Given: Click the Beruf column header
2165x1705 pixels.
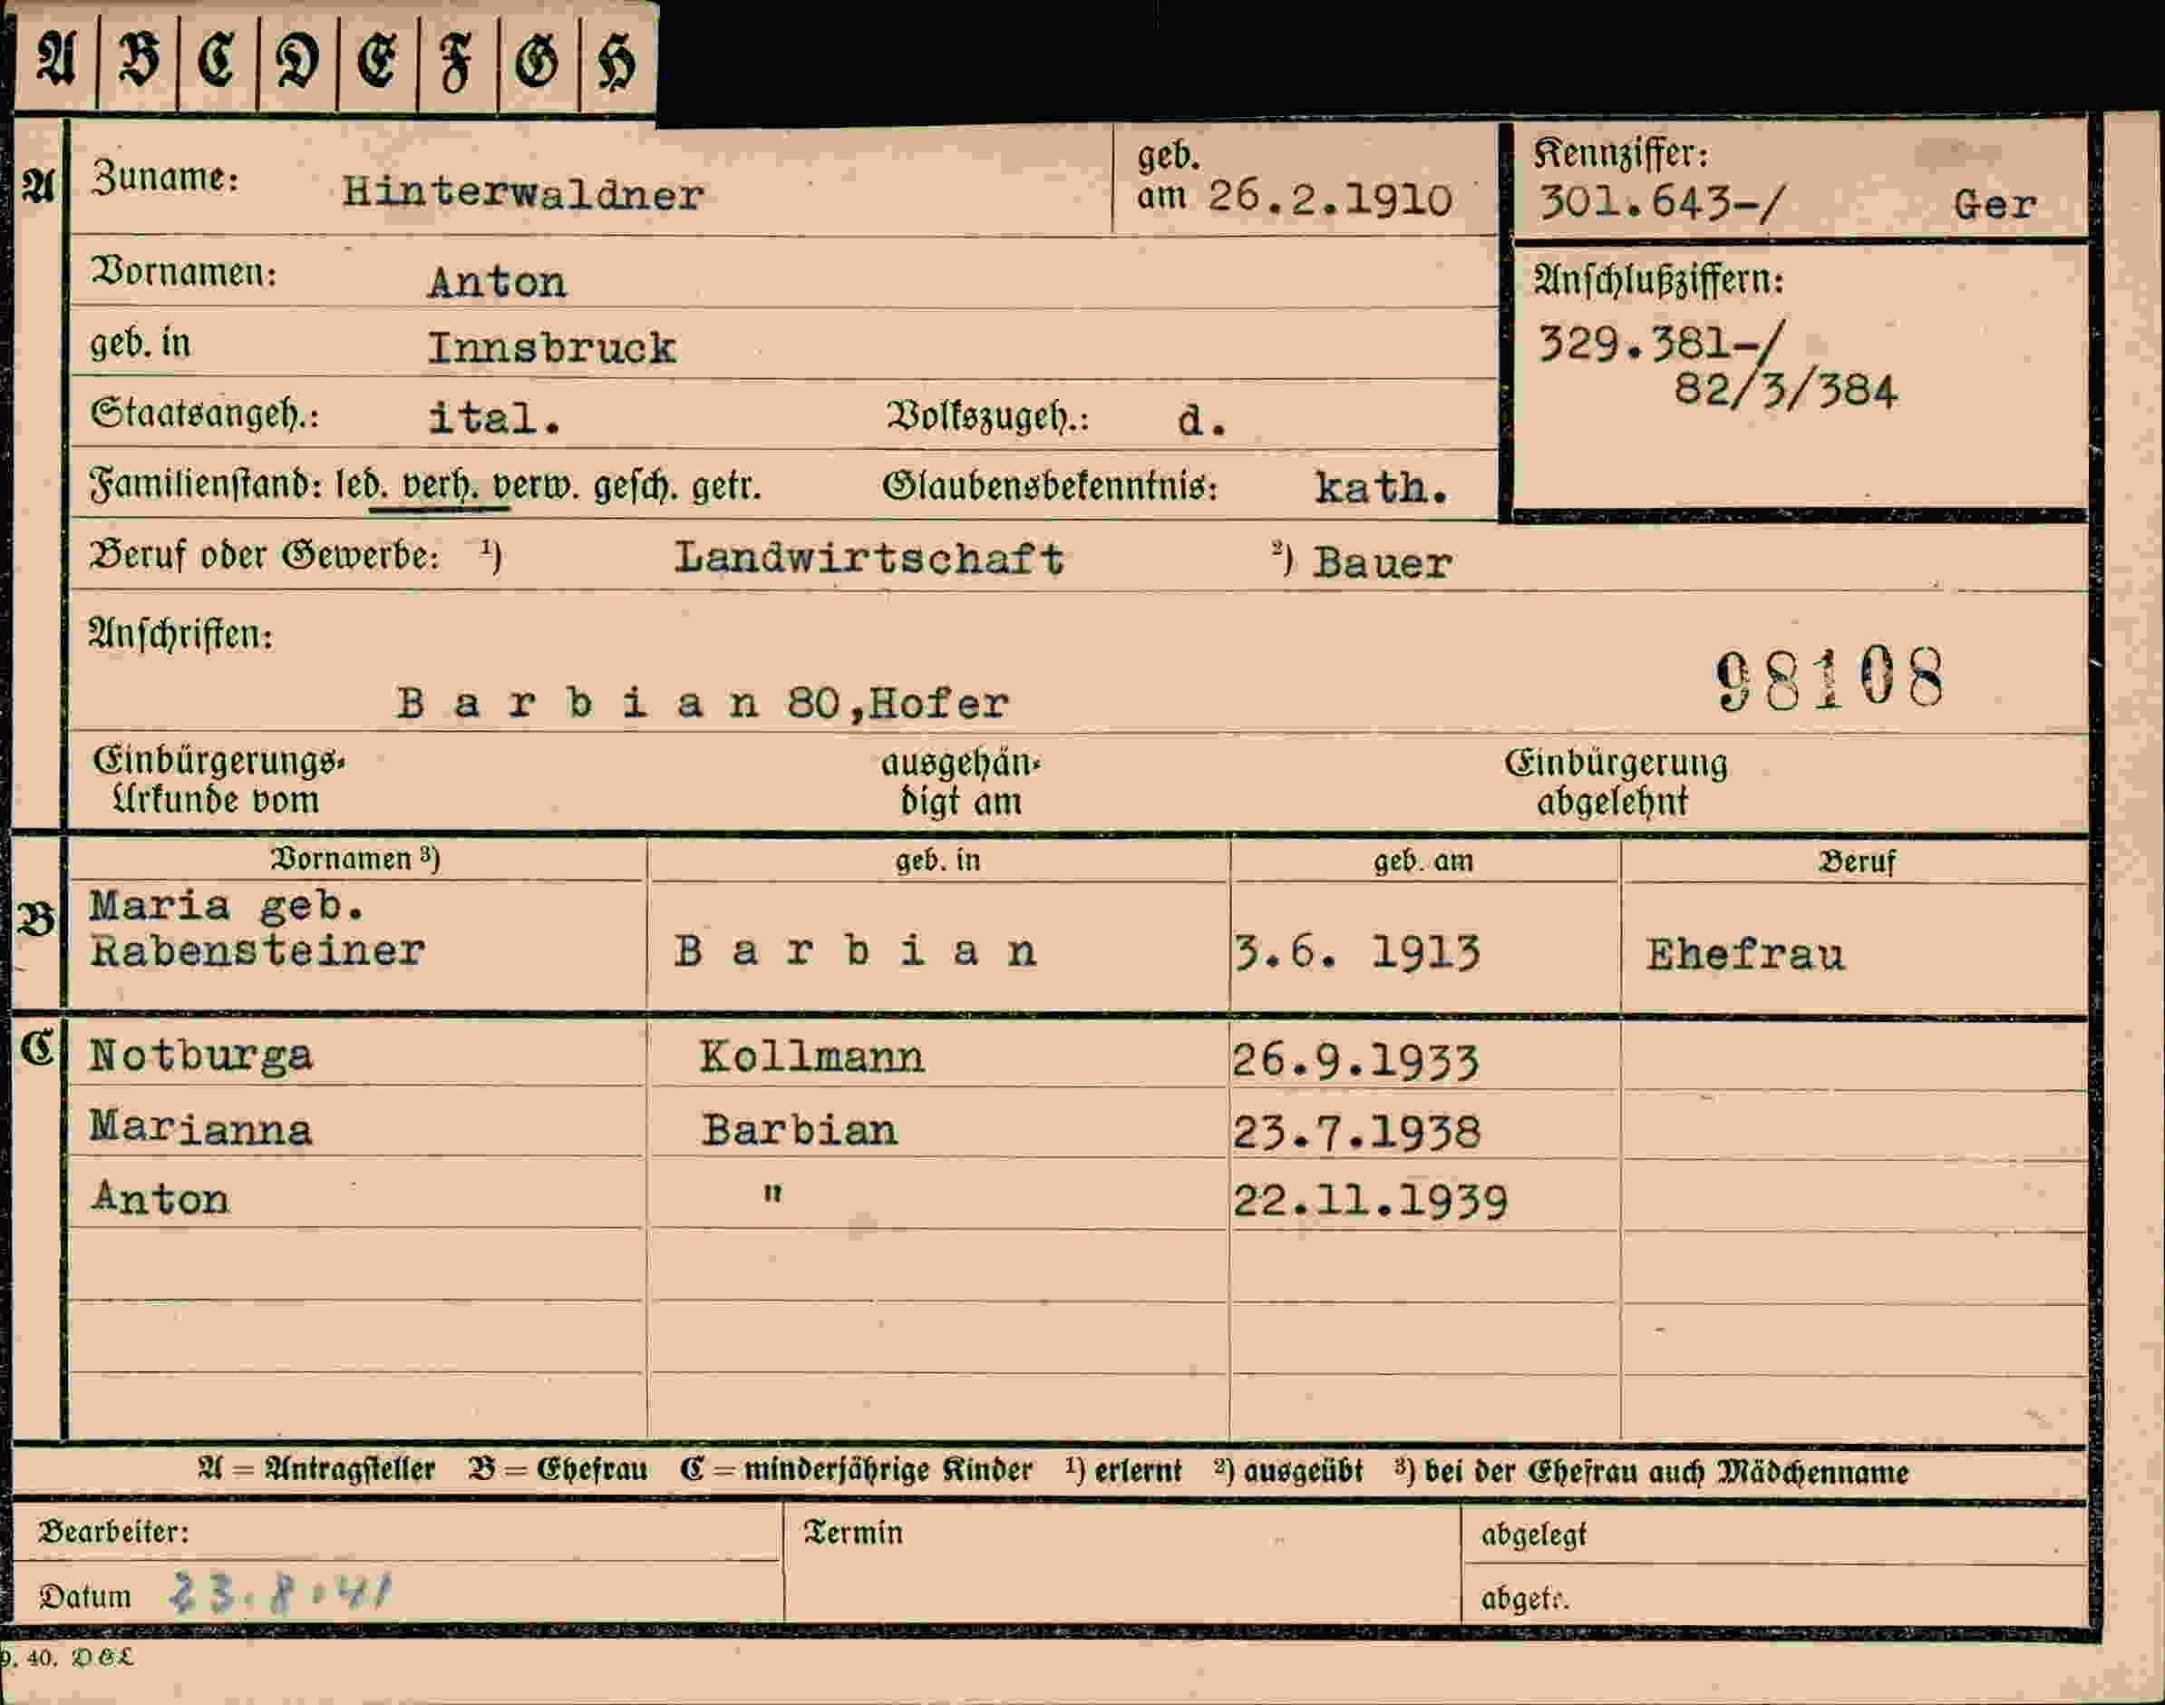Looking at the screenshot, I should pos(1856,862).
